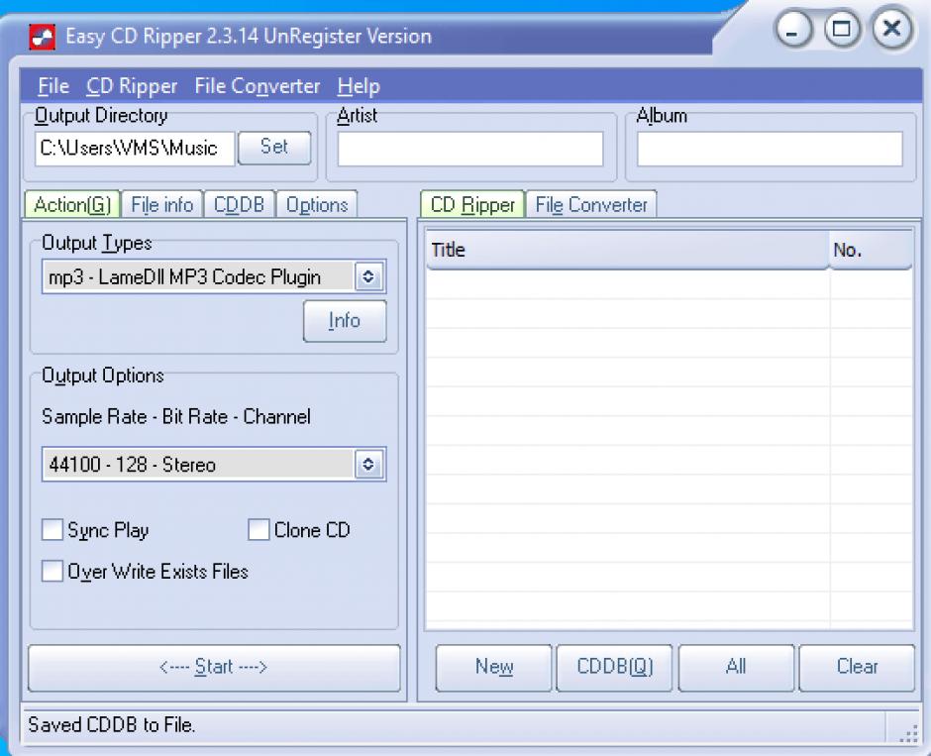931x756 pixels.
Task: Toggle Over Write Exists Files checkbox
Action: [52, 572]
